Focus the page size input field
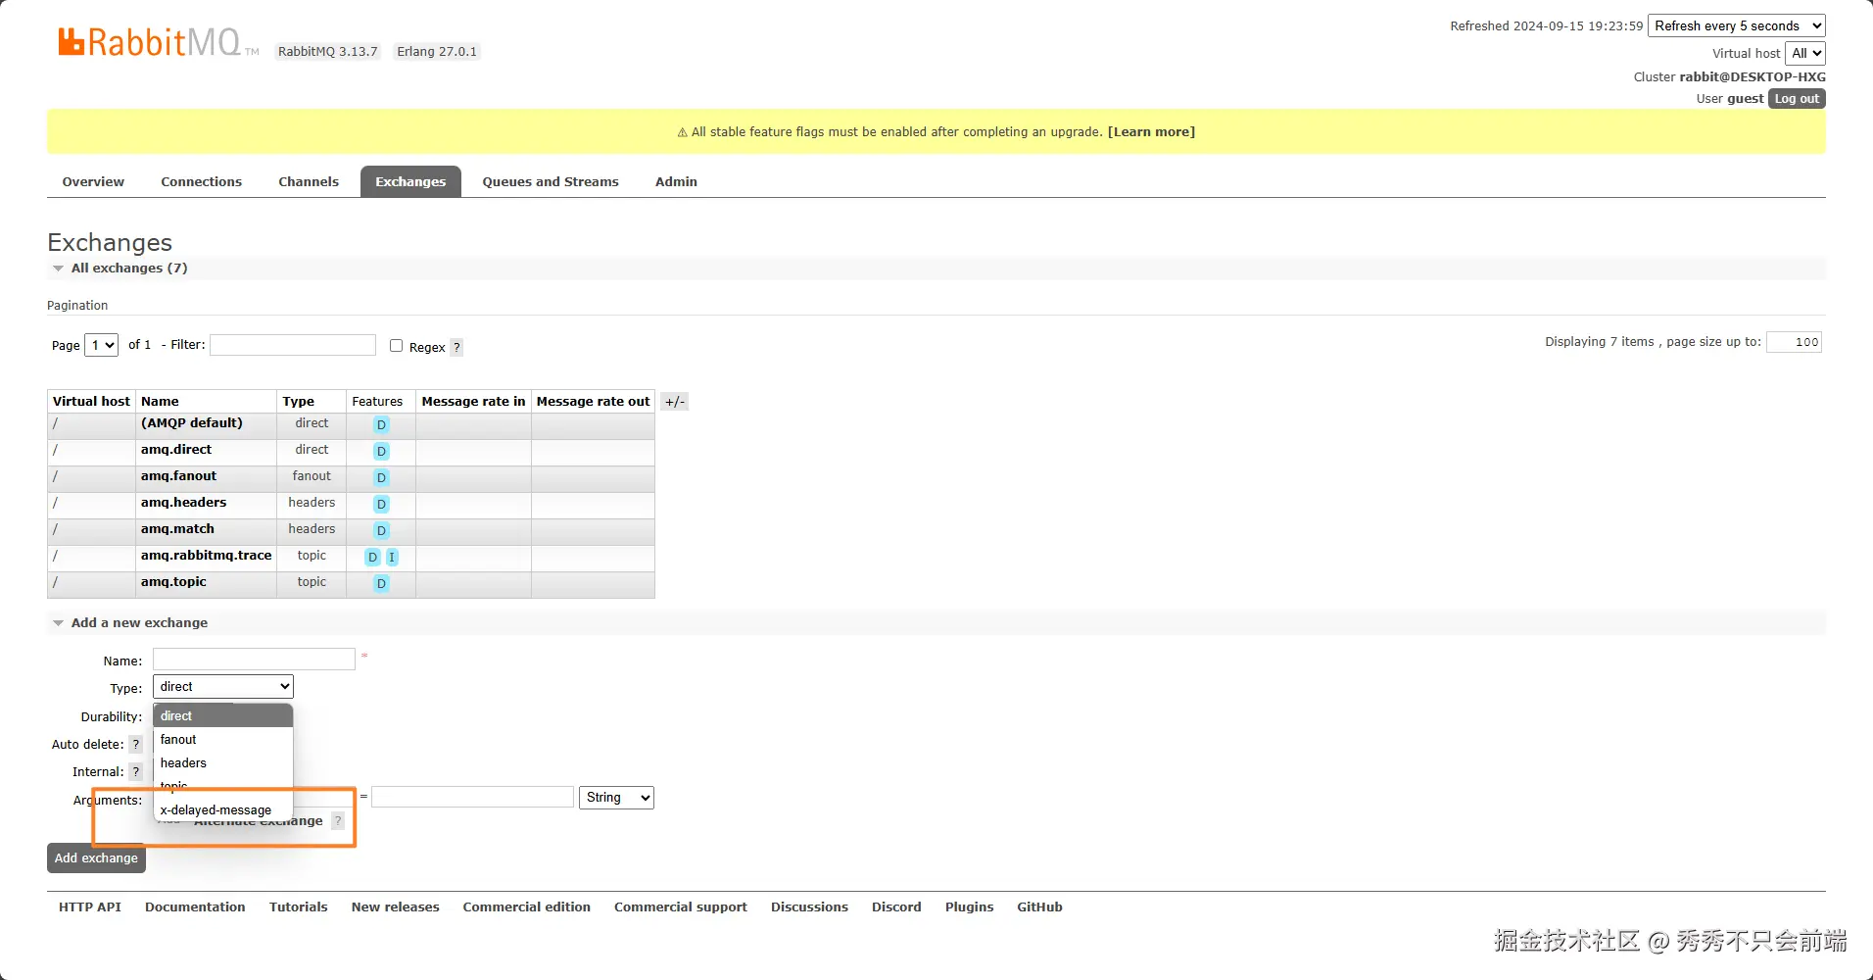Image resolution: width=1873 pixels, height=980 pixels. [x=1794, y=342]
